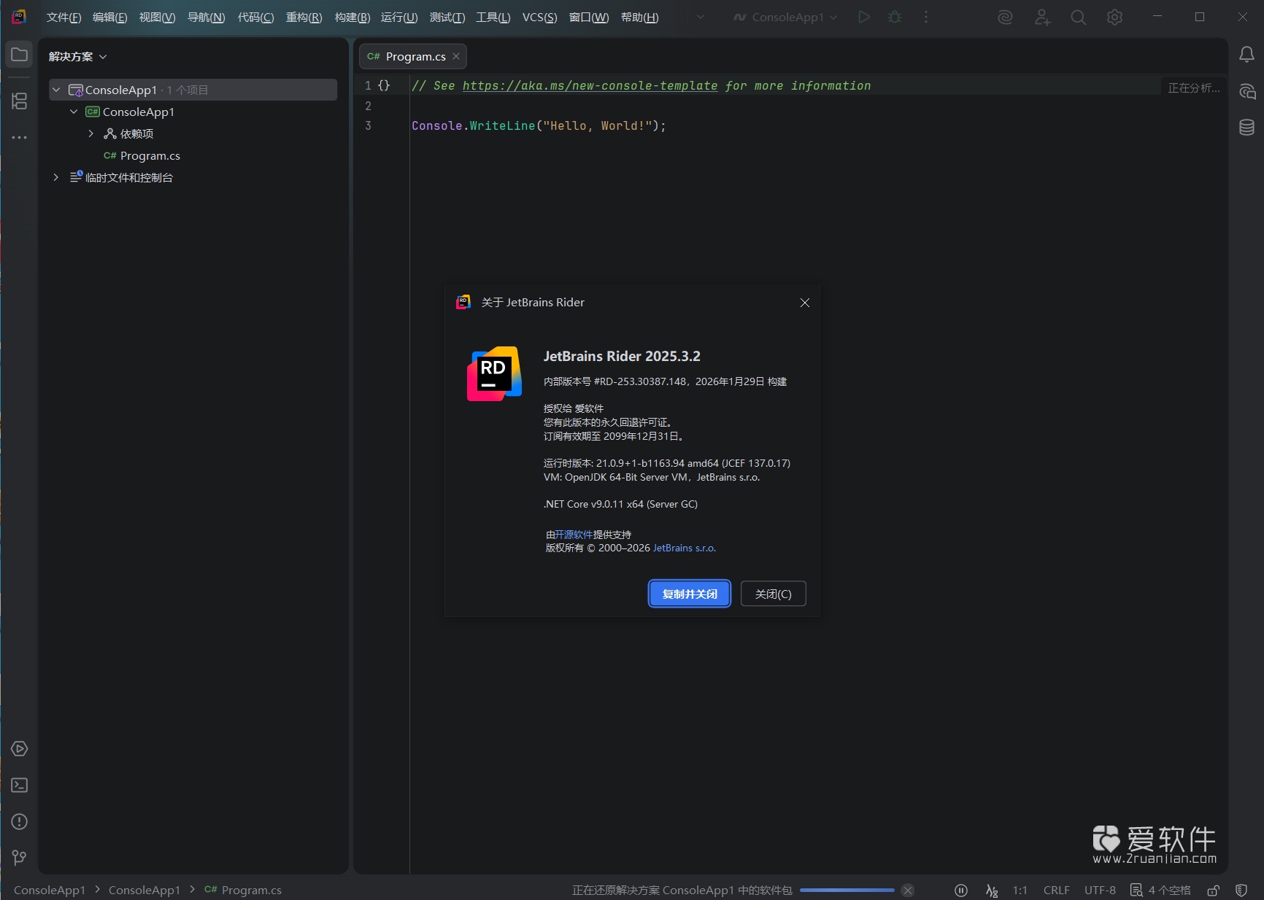The width and height of the screenshot is (1264, 900).
Task: Pause background tasks with pause icon
Action: [960, 890]
